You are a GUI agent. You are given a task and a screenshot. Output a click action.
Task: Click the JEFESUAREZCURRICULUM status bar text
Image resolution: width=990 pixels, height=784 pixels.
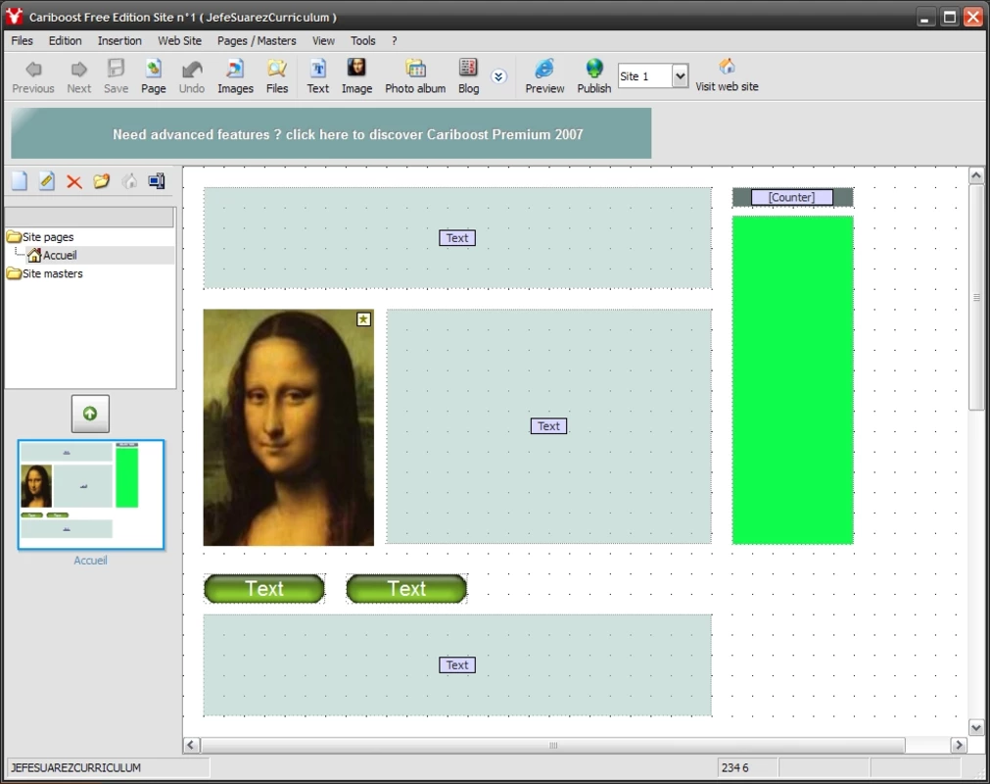[75, 767]
